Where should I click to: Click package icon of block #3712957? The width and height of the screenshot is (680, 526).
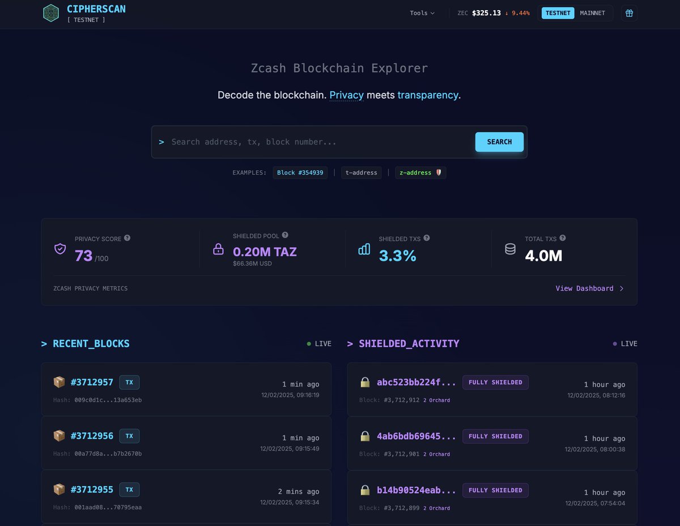59,383
